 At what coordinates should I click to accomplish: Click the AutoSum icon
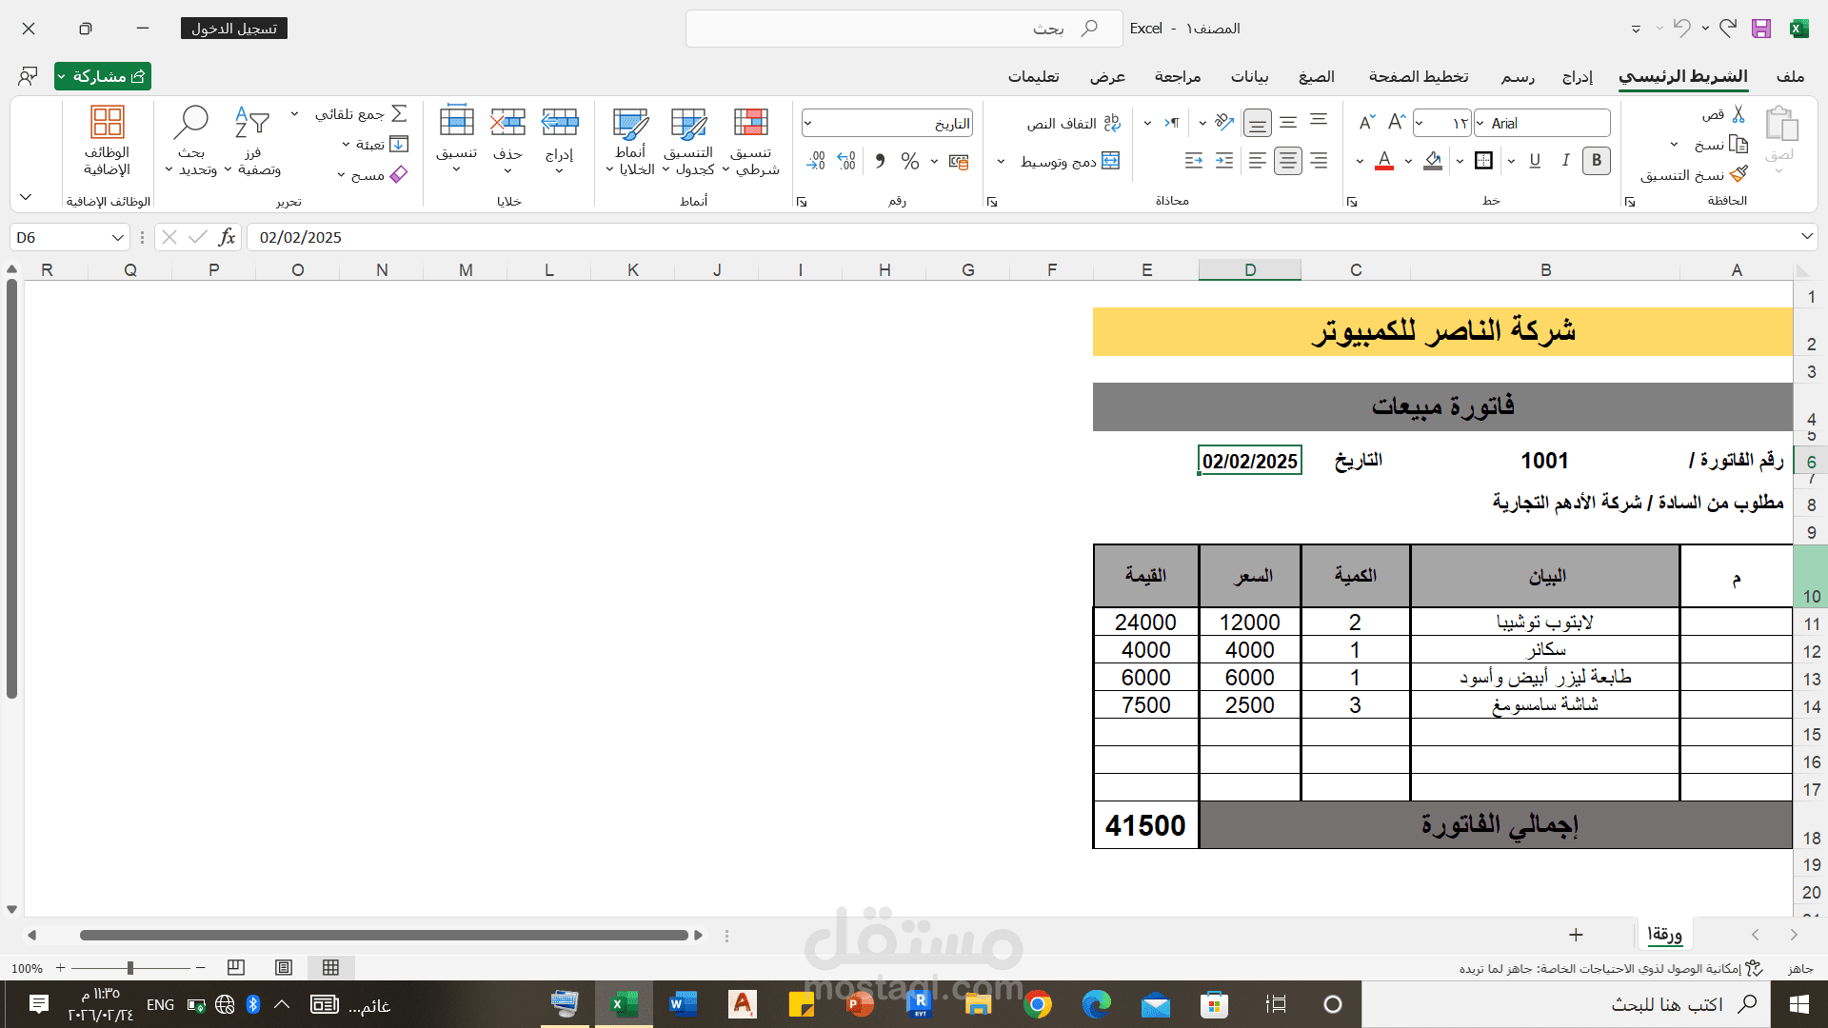click(400, 112)
